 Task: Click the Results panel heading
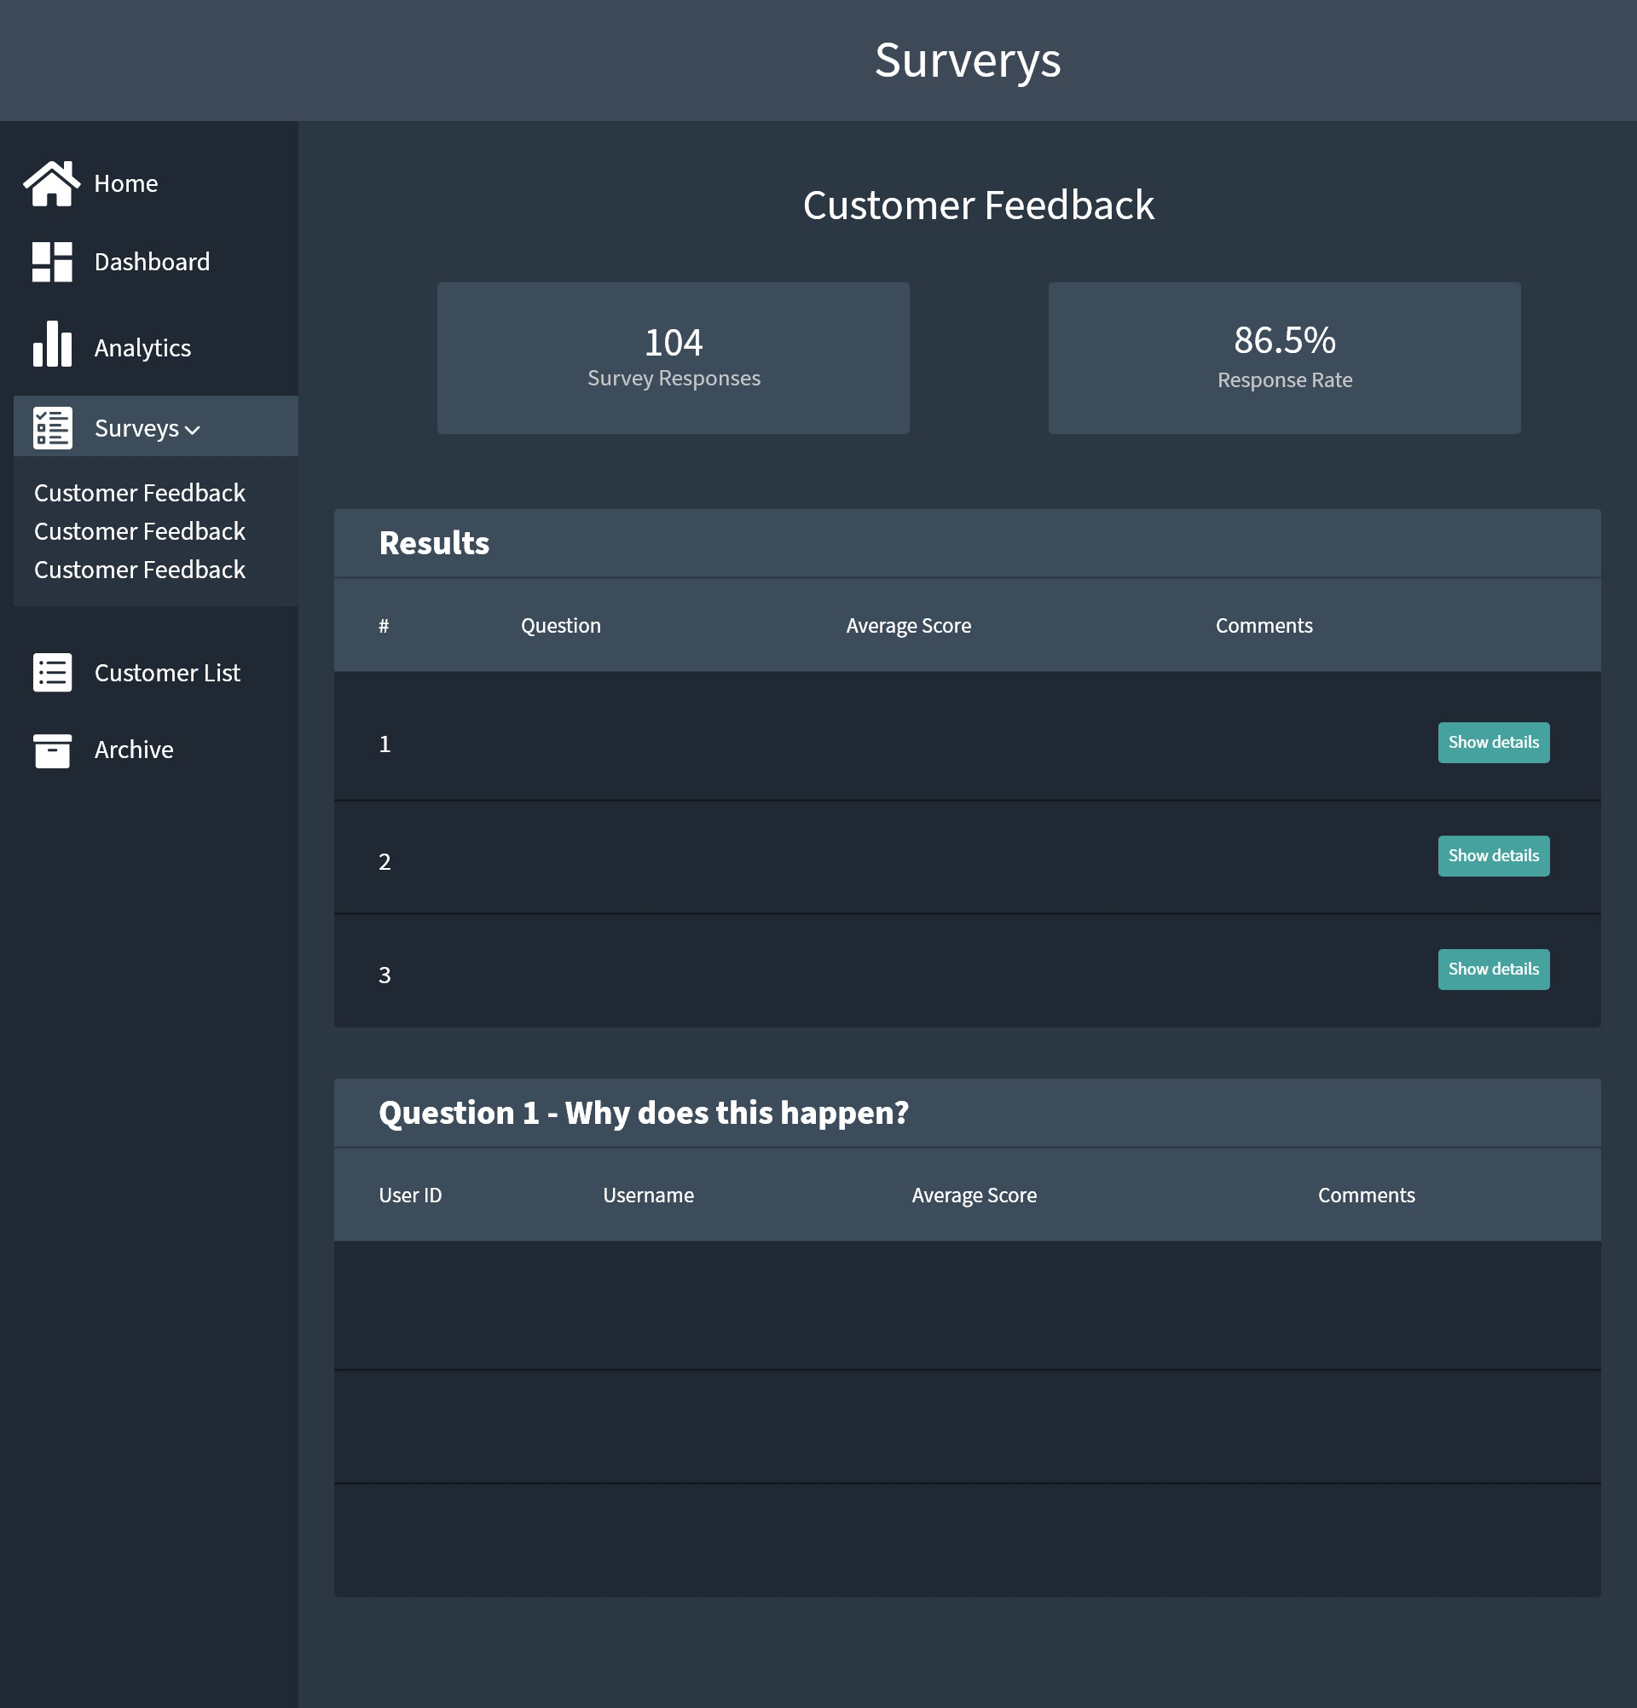click(435, 543)
